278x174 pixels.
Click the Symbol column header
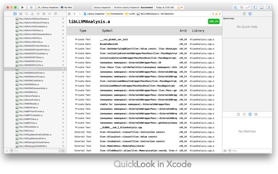coord(107,31)
